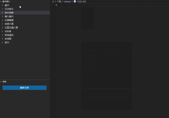
Task: Click the purple YZZZ.JBR file icon in breadcrumb
Action: (x=75, y=2)
